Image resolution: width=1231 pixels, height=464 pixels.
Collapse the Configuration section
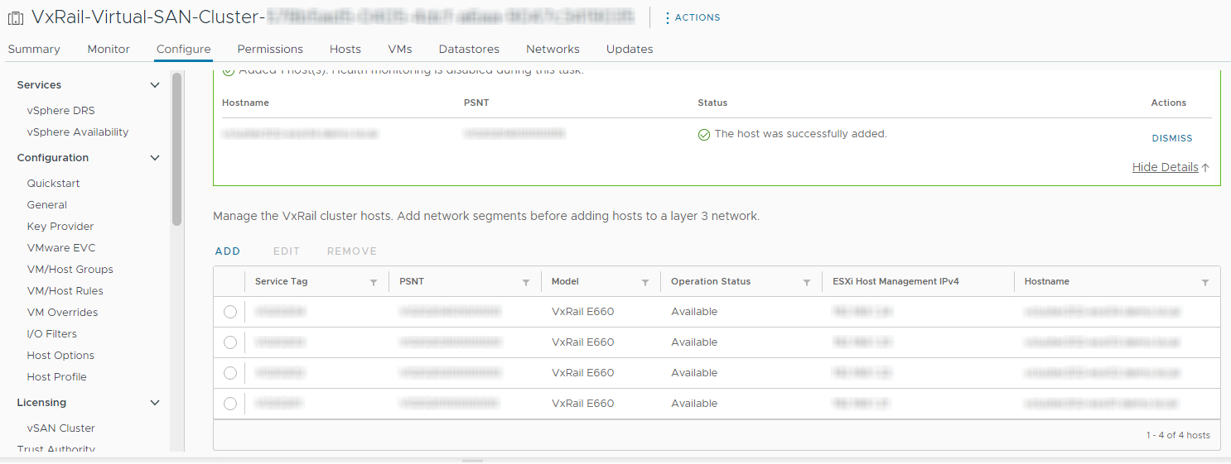click(x=155, y=158)
